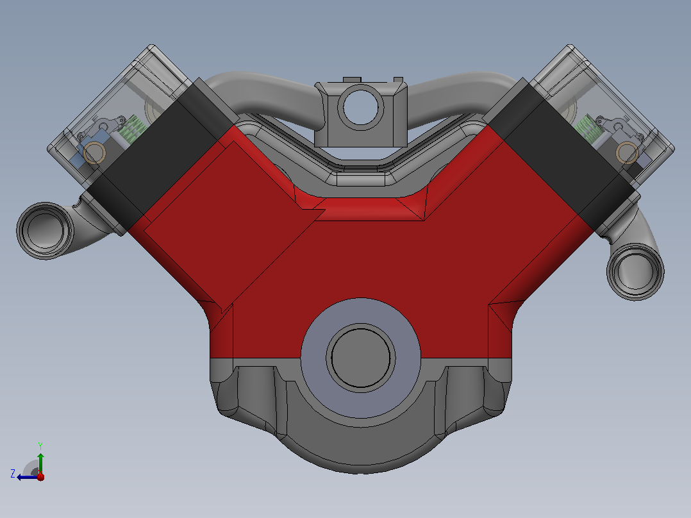Pick the right exhaust pipe opening
Screen dimensions: 691x518
635,272
